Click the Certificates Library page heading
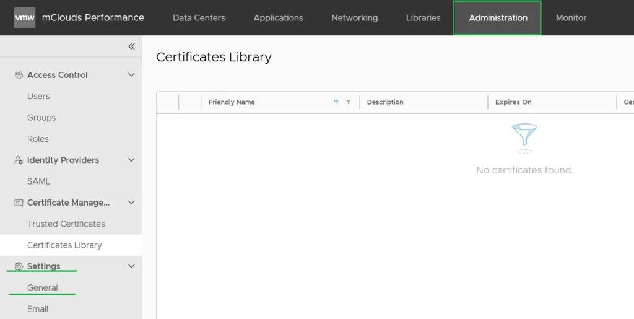 tap(214, 57)
